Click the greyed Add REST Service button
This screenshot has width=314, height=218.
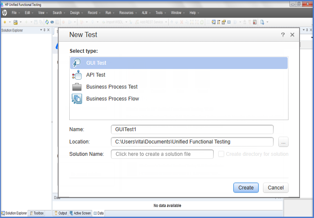point(150,22)
